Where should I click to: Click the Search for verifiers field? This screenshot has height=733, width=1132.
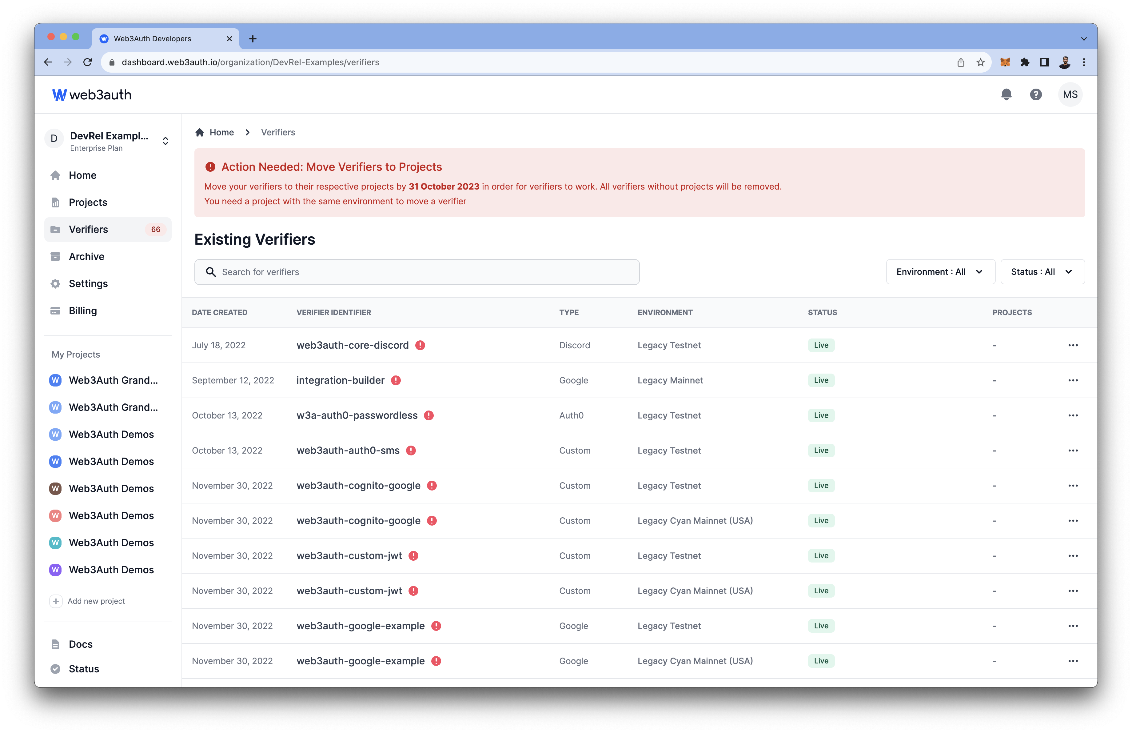(x=417, y=272)
